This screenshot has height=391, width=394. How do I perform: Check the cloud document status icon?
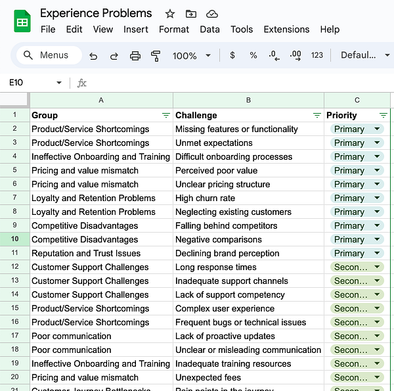[212, 14]
